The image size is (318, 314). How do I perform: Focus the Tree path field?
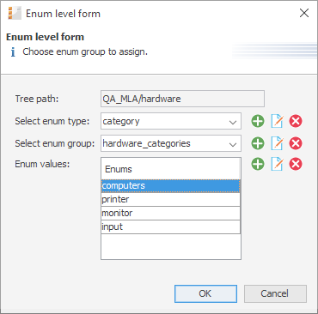pos(182,99)
